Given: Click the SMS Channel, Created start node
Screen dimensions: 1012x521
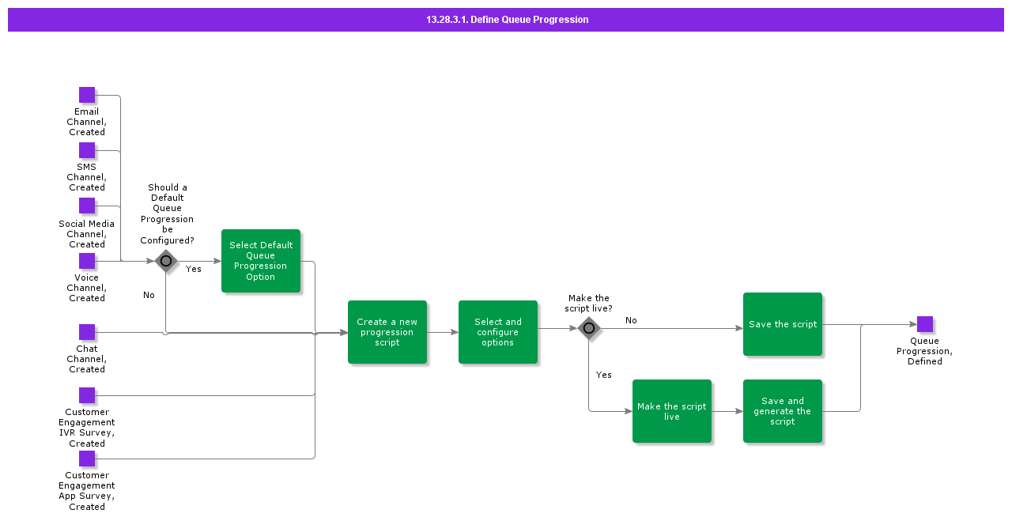Looking at the screenshot, I should [87, 149].
